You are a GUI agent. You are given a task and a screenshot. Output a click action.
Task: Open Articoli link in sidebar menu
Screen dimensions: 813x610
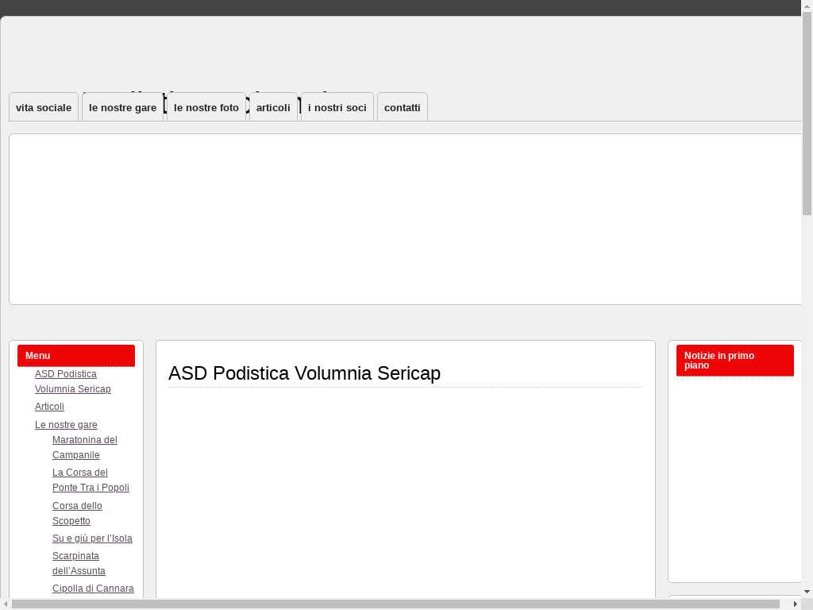point(49,407)
